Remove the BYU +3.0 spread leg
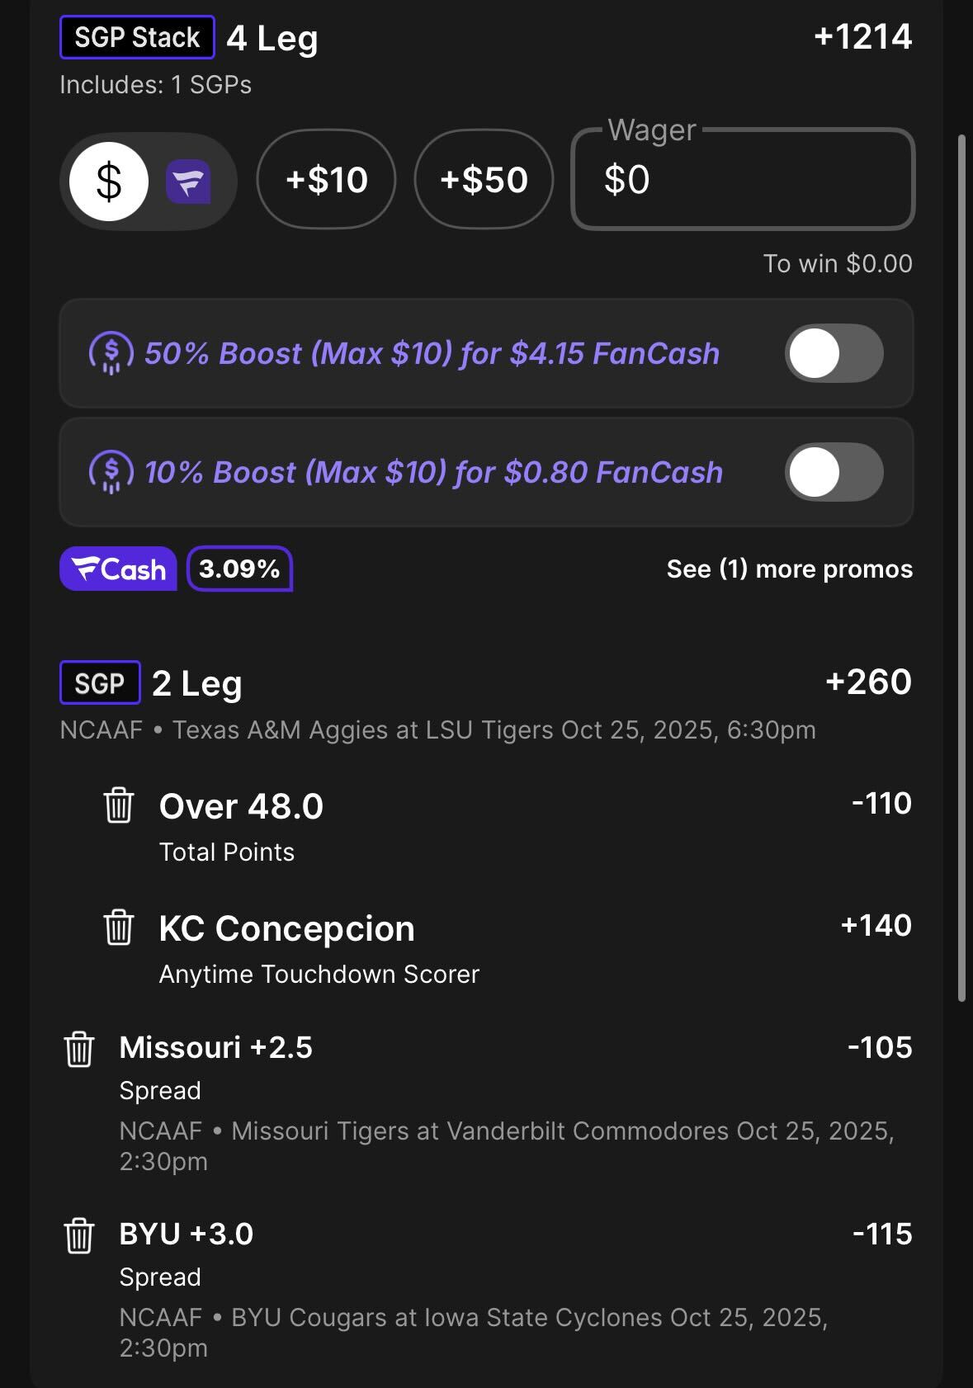This screenshot has height=1388, width=973. coord(79,1235)
